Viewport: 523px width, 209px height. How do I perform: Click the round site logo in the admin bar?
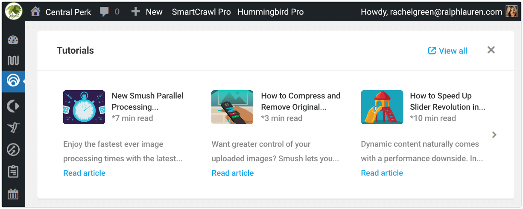(14, 11)
